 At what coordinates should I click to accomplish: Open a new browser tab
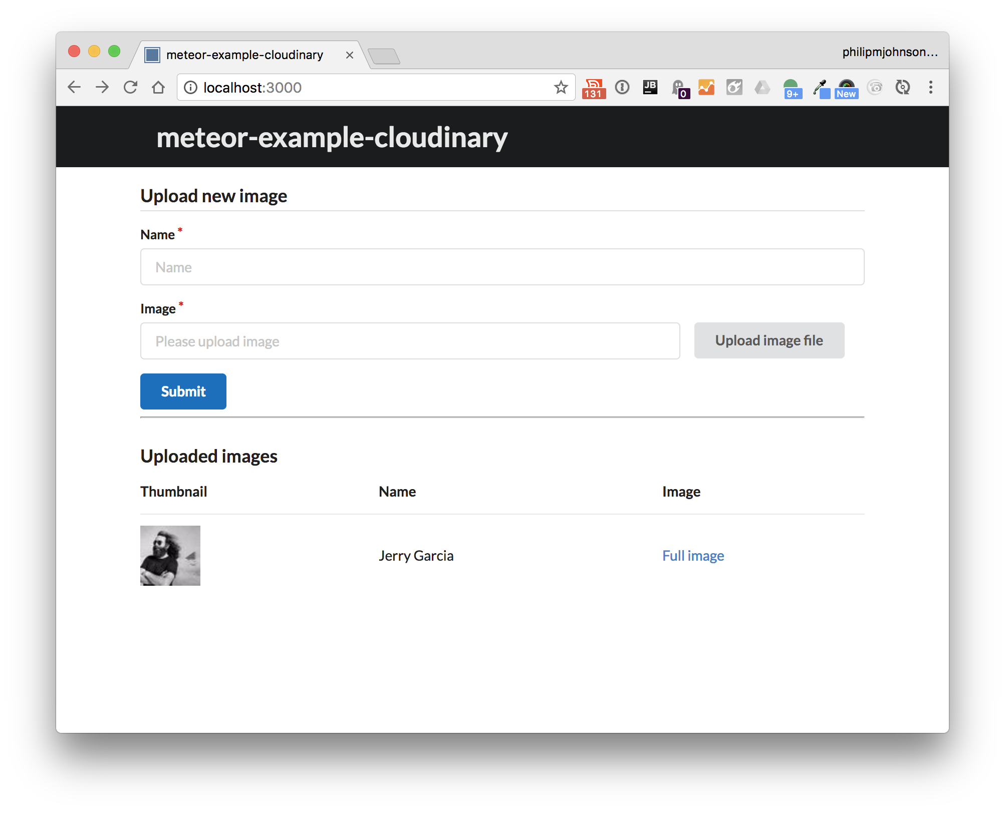tap(384, 56)
